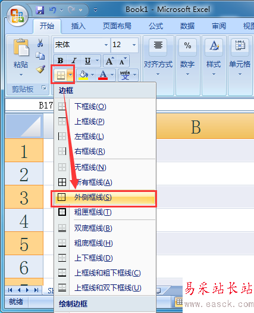Screen dimensions: 254x313
Task: Save the workbook with the floppy icon
Action: (x=40, y=10)
